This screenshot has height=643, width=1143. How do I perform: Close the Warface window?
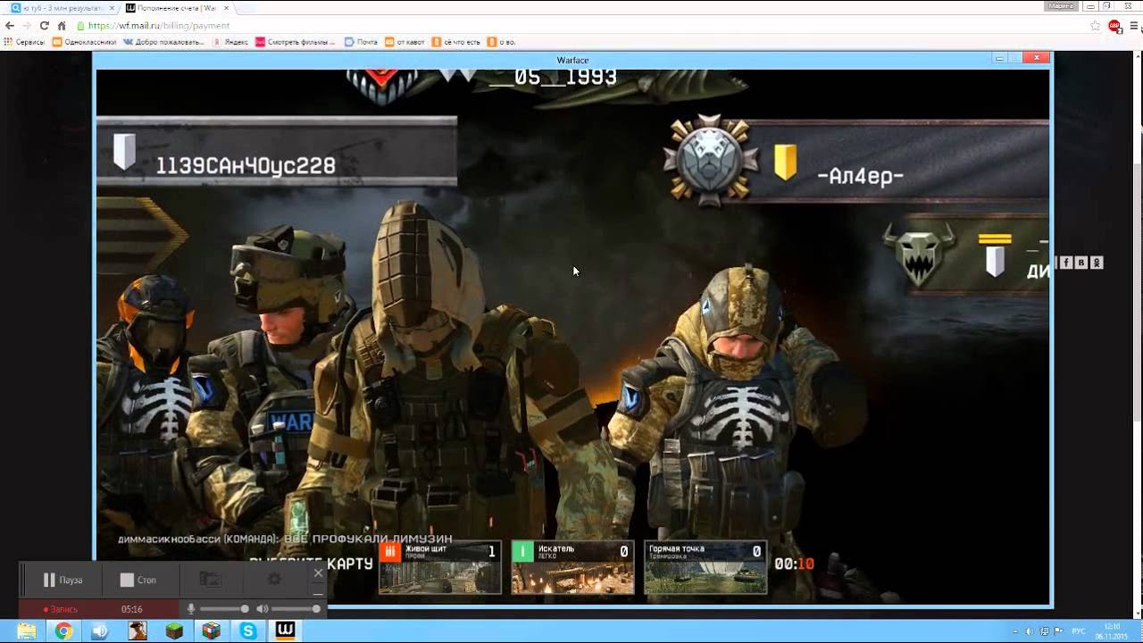[1036, 58]
